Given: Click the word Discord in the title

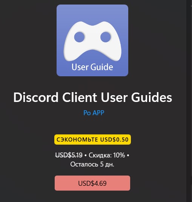Looking at the screenshot, I should tap(36, 97).
